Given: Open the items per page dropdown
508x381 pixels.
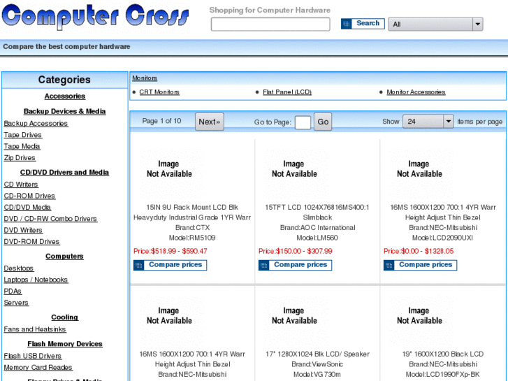Looking at the screenshot, I should (428, 122).
